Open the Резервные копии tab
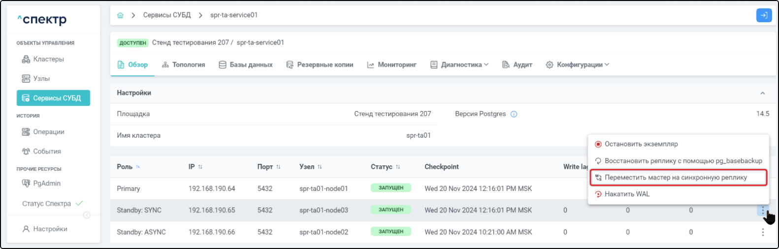This screenshot has height=249, width=779. pyautogui.click(x=320, y=65)
